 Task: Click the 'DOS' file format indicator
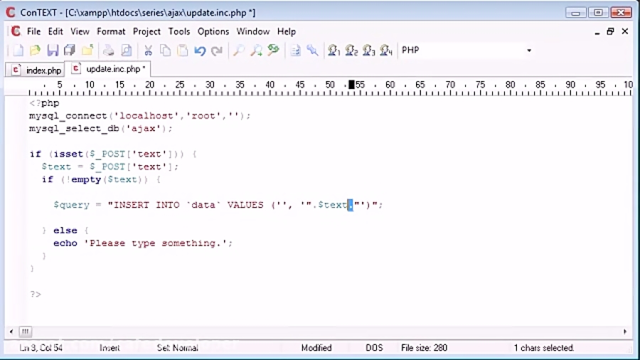pyautogui.click(x=374, y=348)
